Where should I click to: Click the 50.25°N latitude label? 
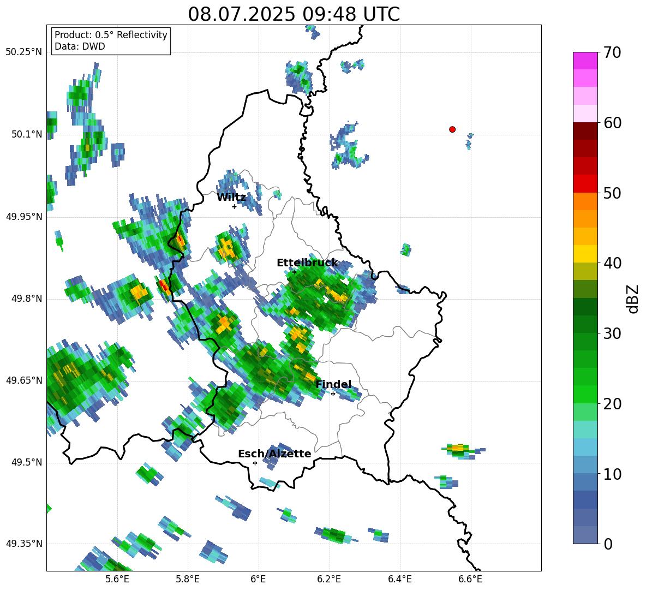point(24,52)
